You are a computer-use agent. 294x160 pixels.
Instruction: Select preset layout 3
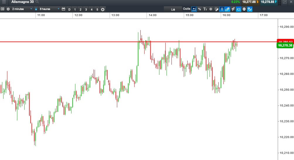[x=86, y=9]
